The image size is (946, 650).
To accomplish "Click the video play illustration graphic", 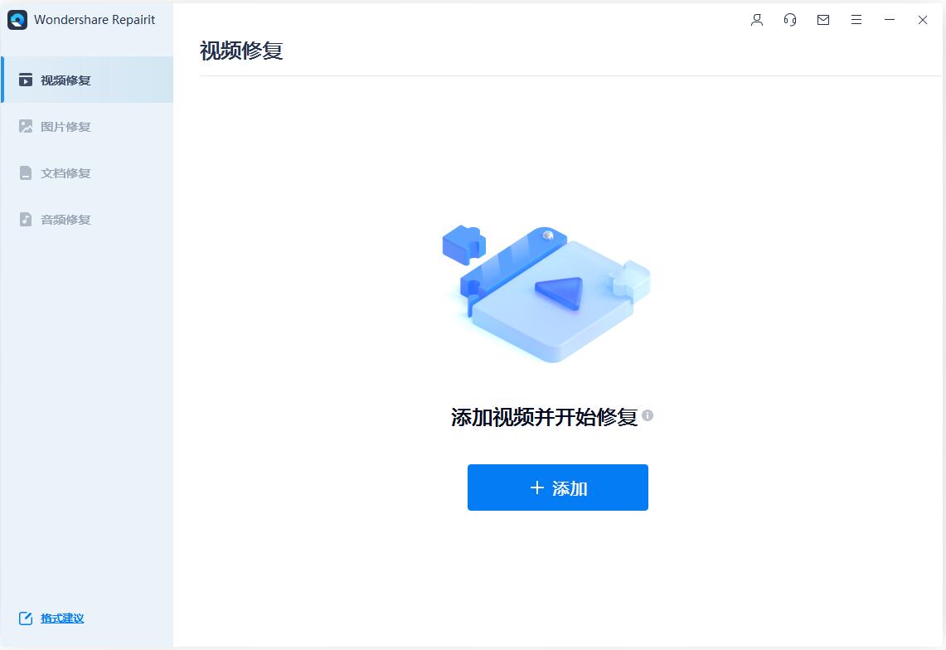I will pos(546,293).
